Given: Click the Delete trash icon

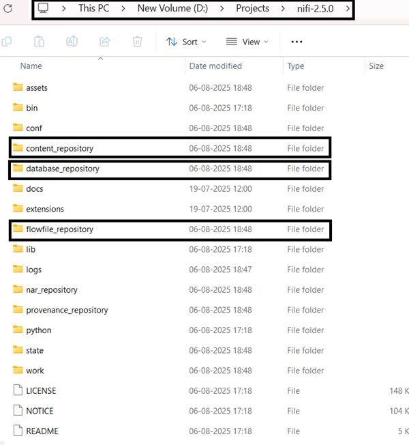Looking at the screenshot, I should 137,42.
